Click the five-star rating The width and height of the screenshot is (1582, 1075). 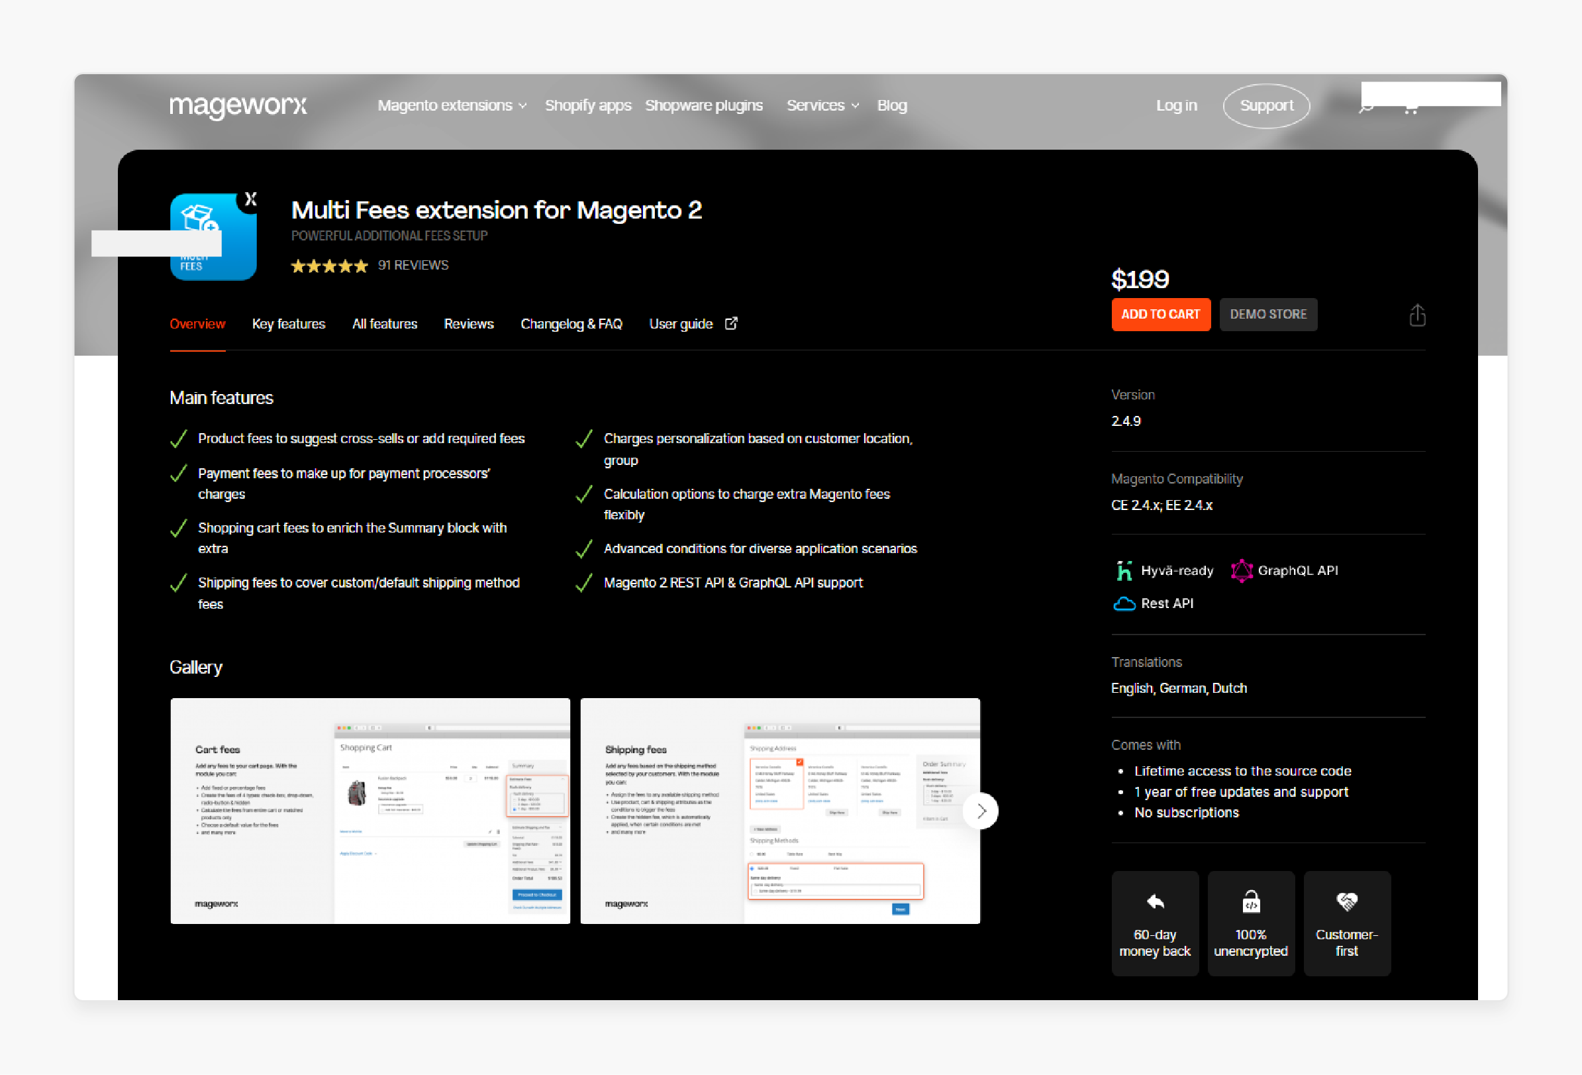click(330, 266)
